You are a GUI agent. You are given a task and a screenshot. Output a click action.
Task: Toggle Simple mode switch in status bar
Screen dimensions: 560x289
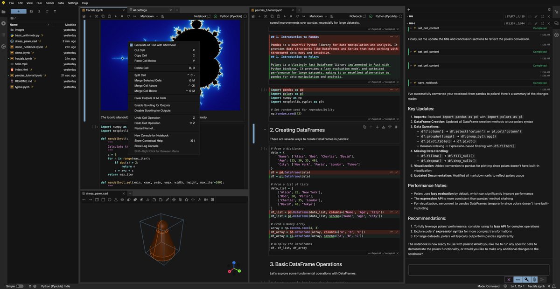tap(20, 286)
